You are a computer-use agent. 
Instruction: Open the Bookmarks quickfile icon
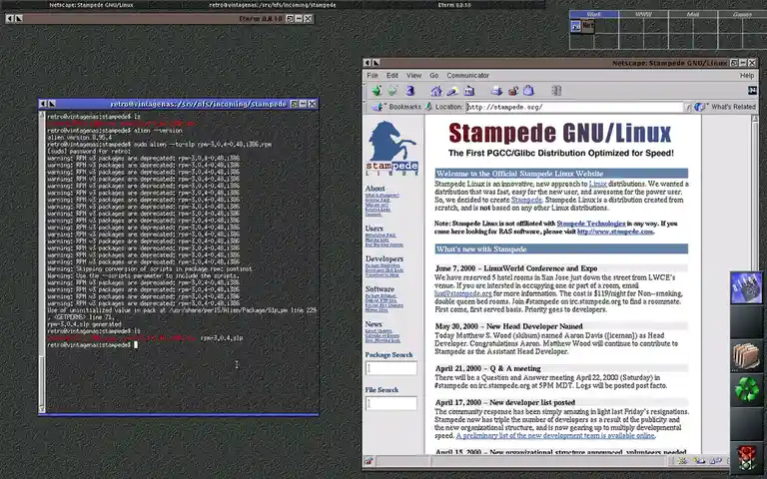(x=378, y=107)
